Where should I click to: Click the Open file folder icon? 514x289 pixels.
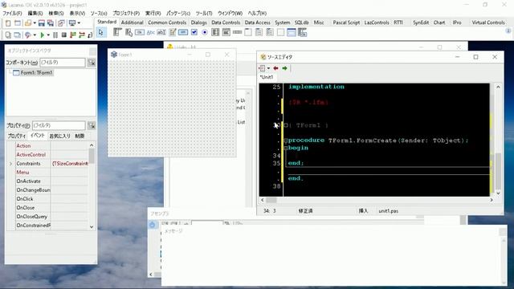point(28,23)
